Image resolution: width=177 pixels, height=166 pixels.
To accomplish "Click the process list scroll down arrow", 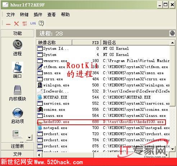I will click(172, 149).
